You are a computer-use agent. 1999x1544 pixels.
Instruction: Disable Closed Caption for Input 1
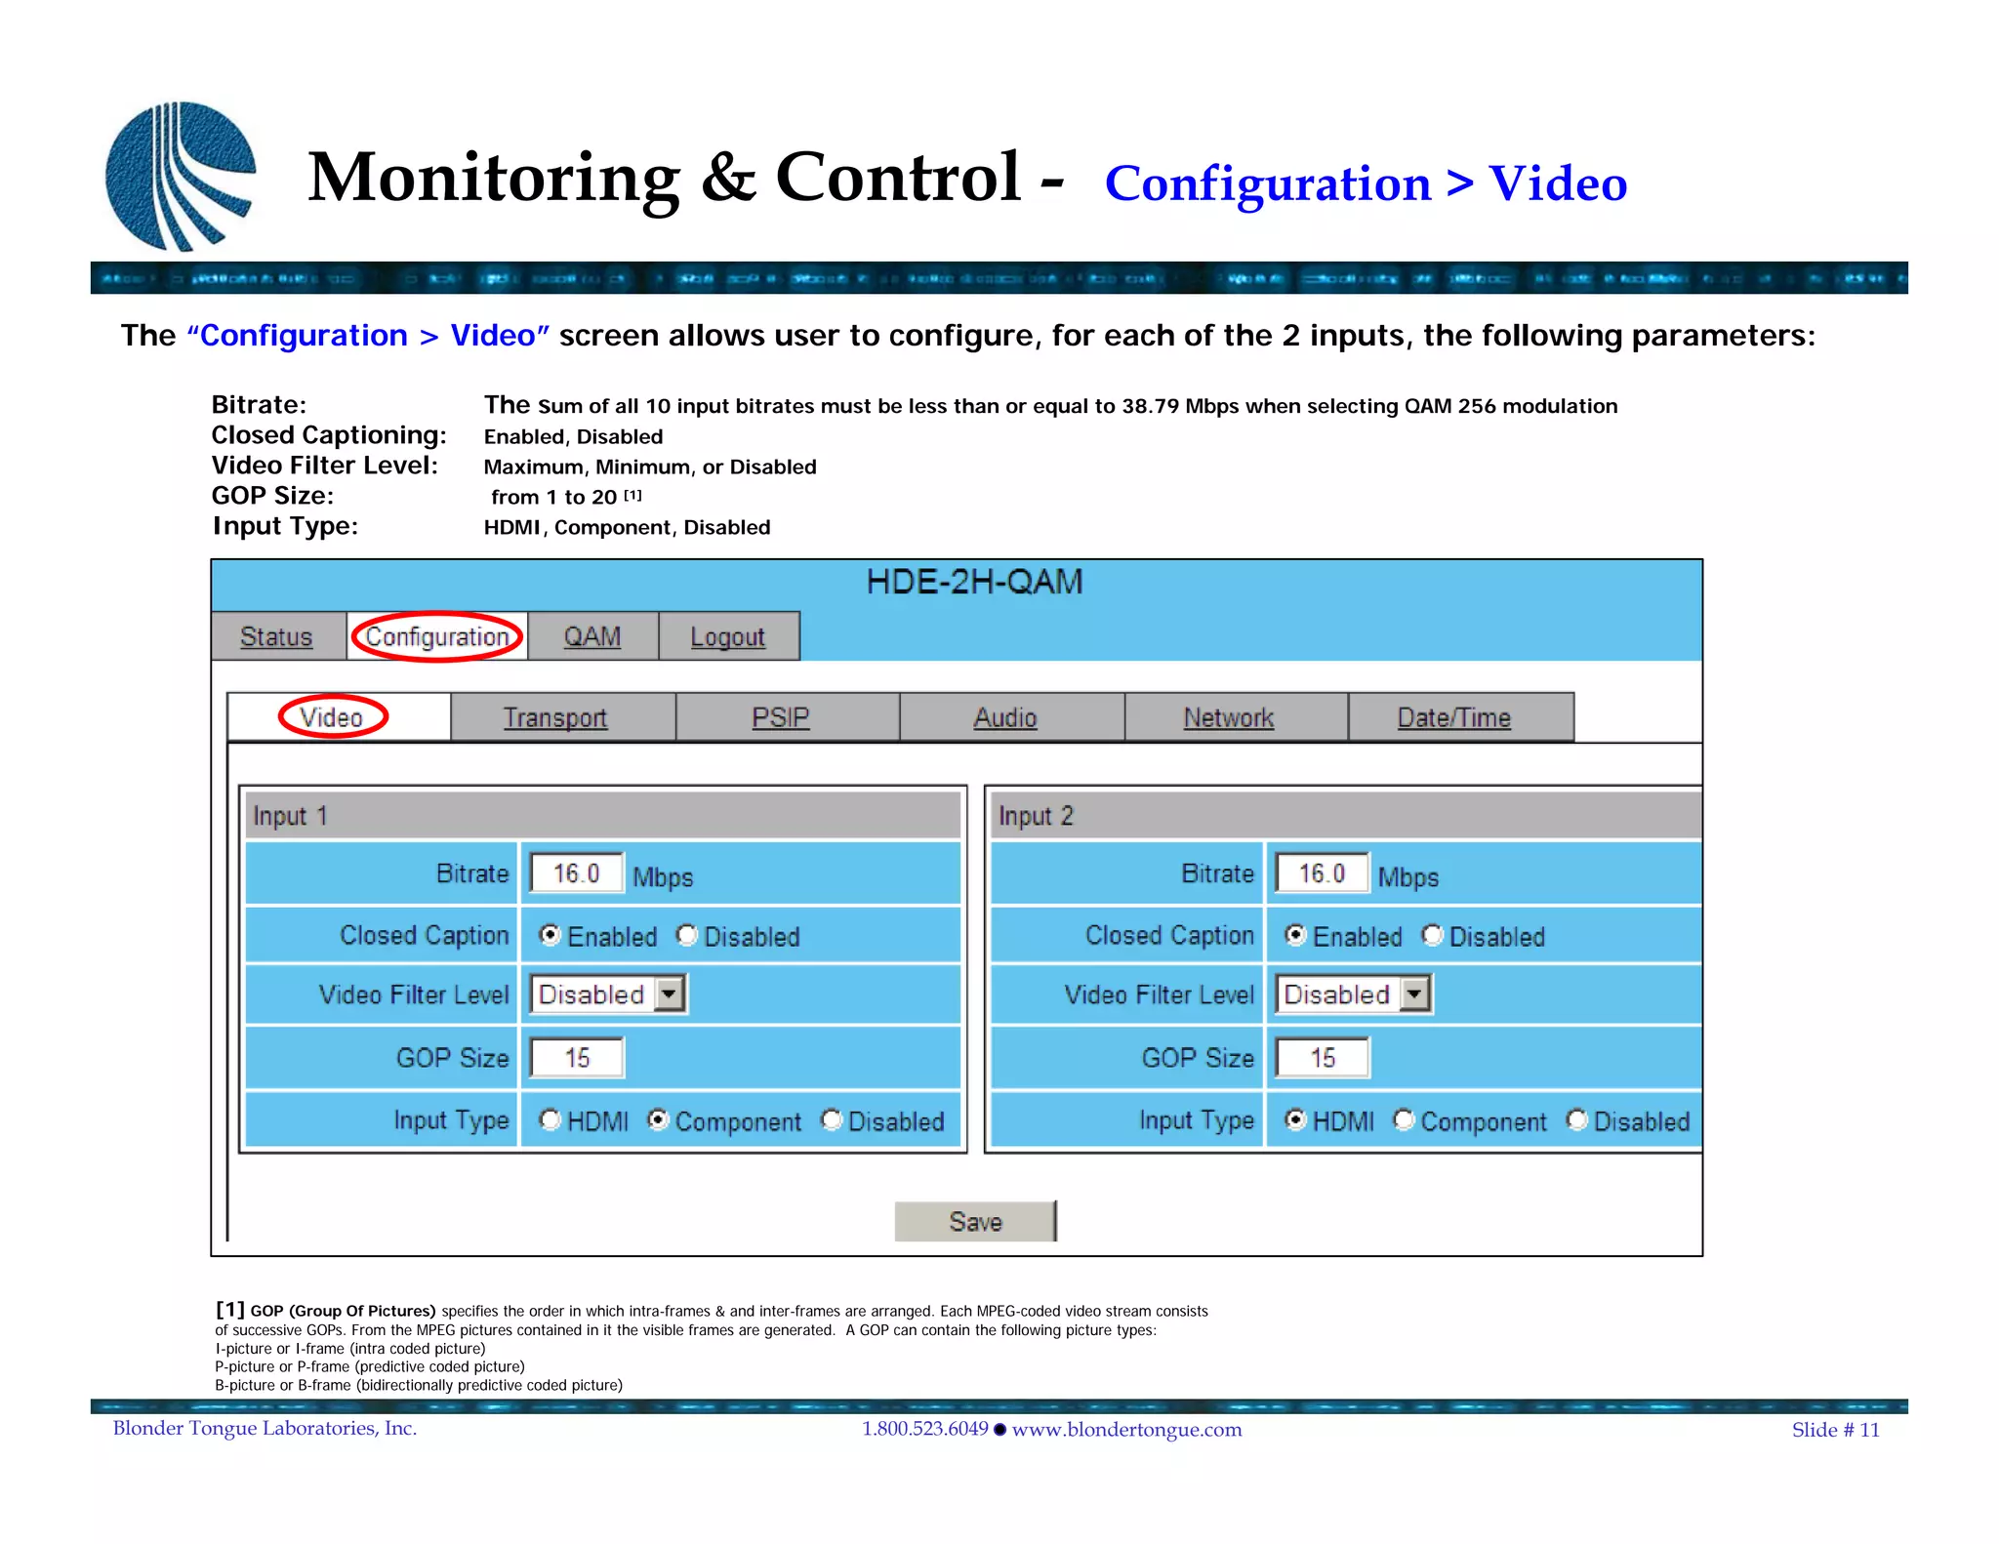click(x=687, y=935)
